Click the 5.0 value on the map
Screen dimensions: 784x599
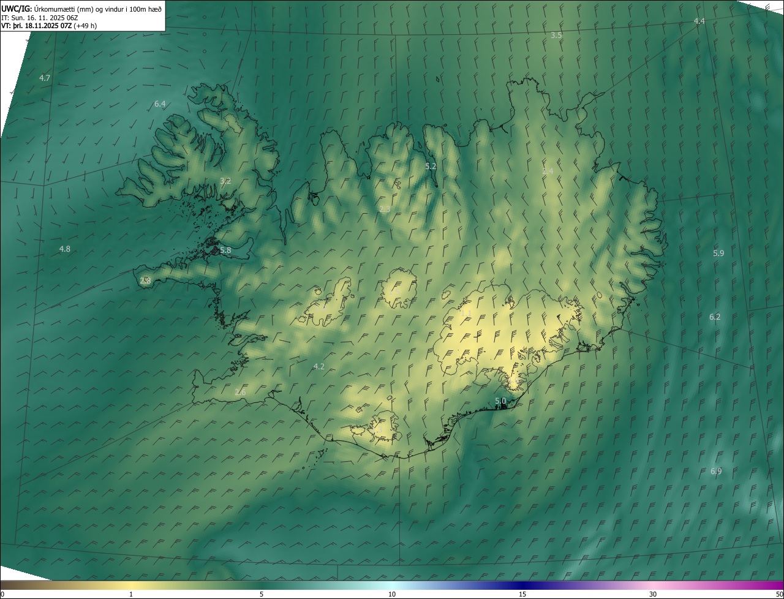click(x=500, y=401)
